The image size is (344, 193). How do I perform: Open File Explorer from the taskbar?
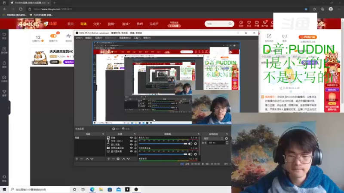pyautogui.click(x=101, y=190)
